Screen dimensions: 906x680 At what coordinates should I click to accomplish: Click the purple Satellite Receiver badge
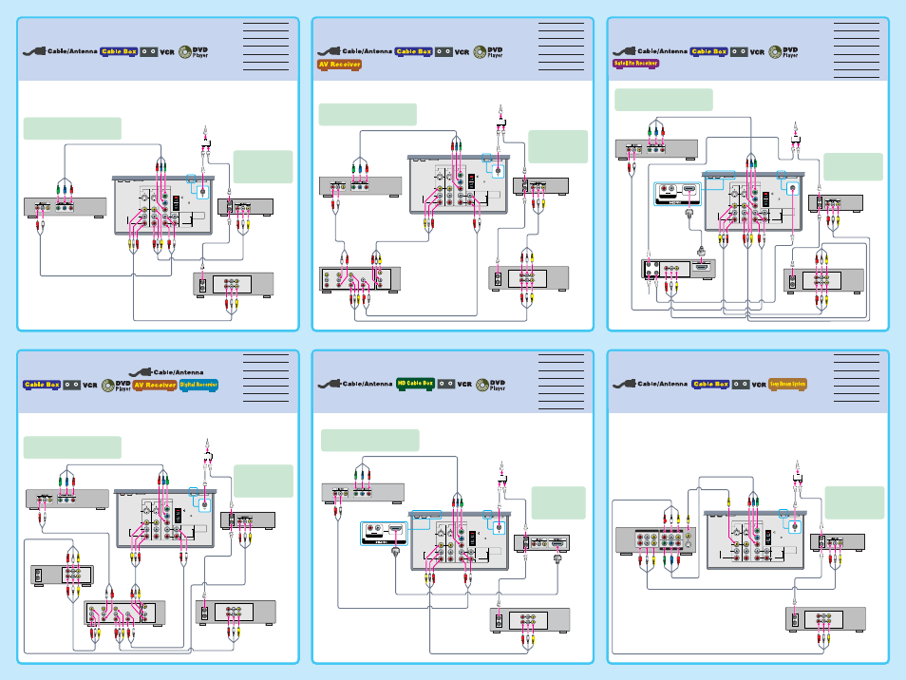pos(635,64)
